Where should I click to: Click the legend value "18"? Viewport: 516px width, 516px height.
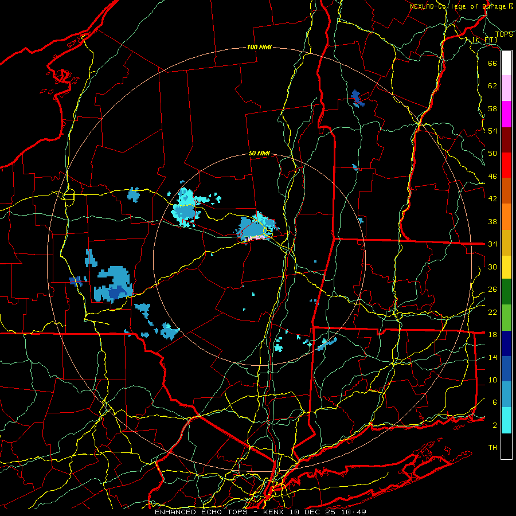pyautogui.click(x=492, y=335)
